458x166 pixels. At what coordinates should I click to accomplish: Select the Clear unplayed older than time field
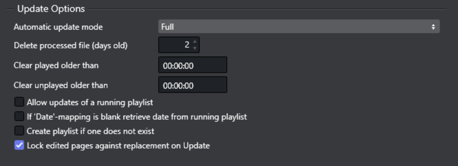click(x=192, y=85)
